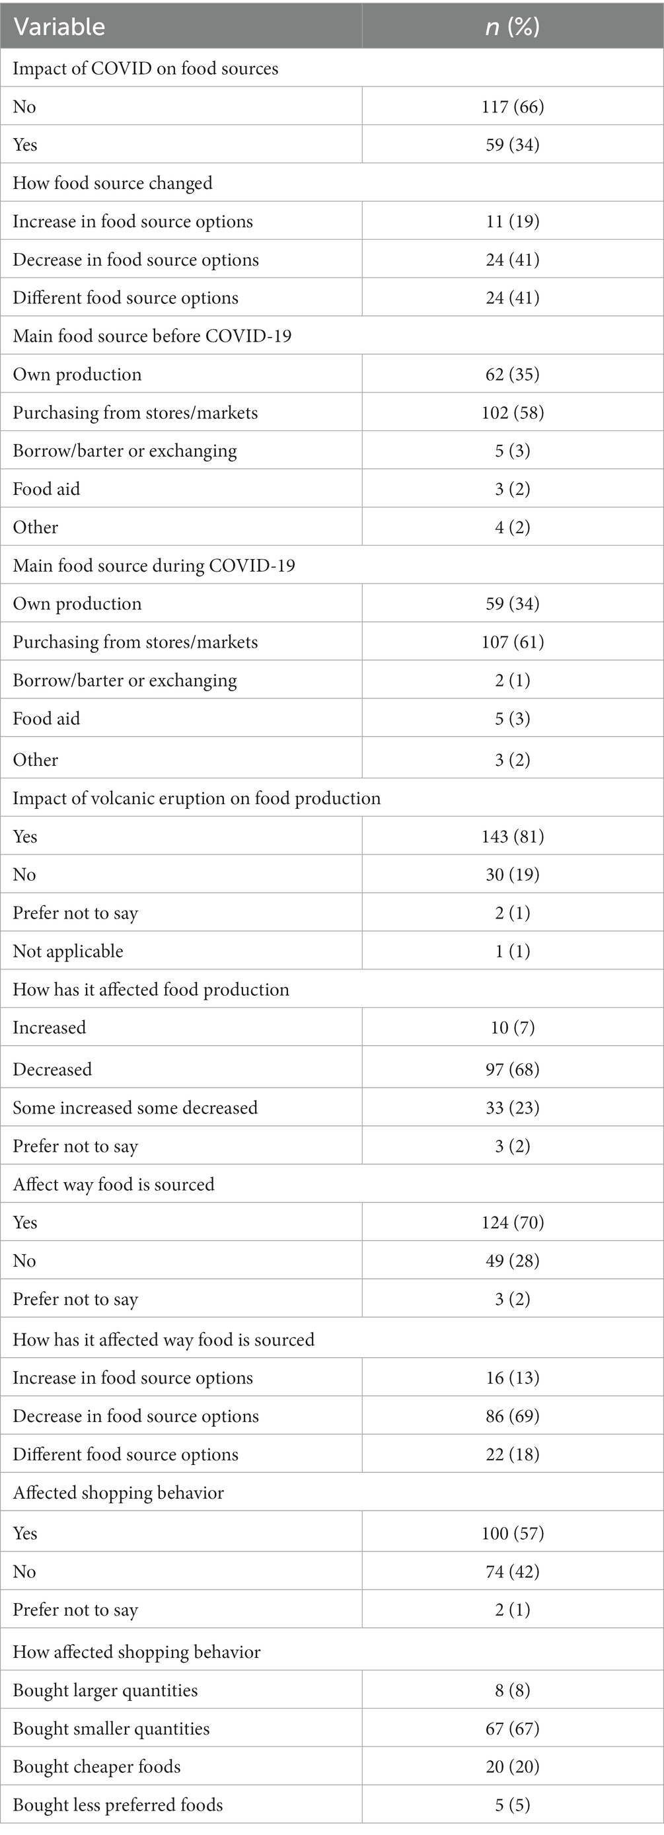This screenshot has height=1835, width=664.
Task: Click the value "117 (66)"
Action: click(x=512, y=107)
